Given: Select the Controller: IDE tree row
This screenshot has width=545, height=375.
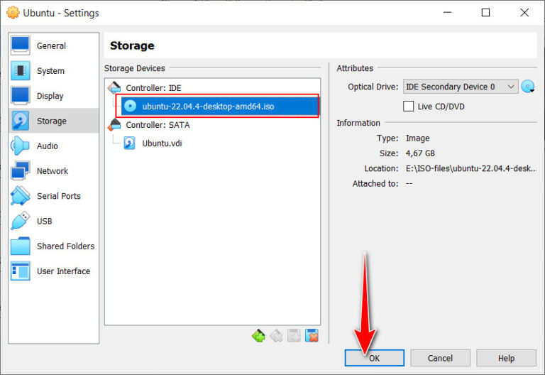Looking at the screenshot, I should [212, 87].
